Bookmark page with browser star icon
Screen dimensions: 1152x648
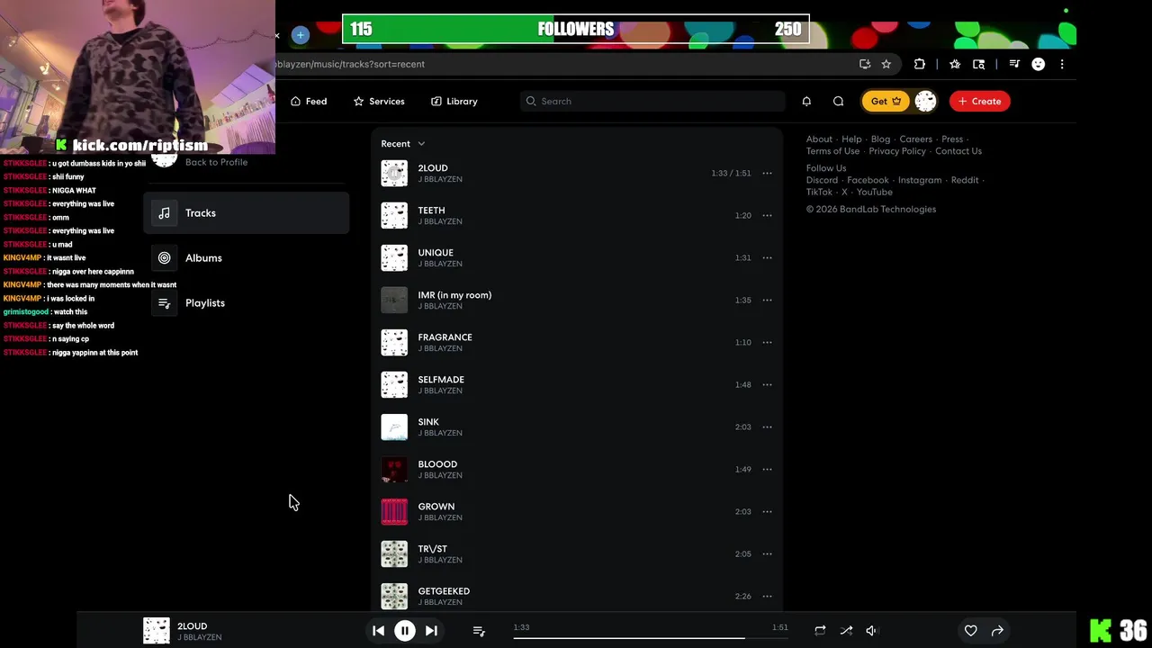(x=886, y=64)
